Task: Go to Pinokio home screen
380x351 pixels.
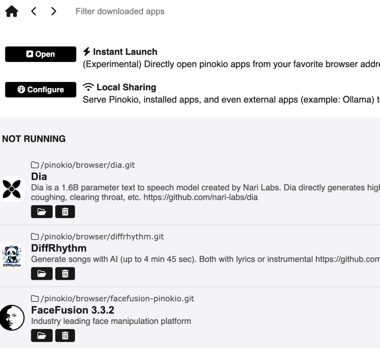Action: 12,11
